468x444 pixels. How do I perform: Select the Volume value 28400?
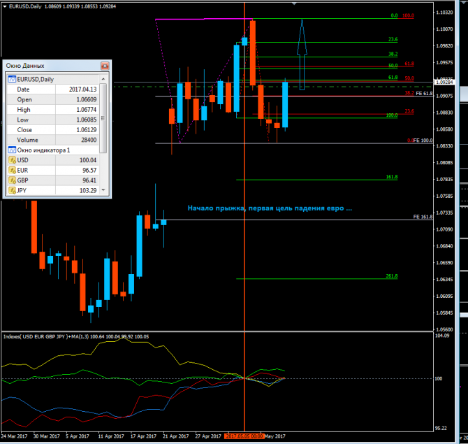tap(89, 140)
